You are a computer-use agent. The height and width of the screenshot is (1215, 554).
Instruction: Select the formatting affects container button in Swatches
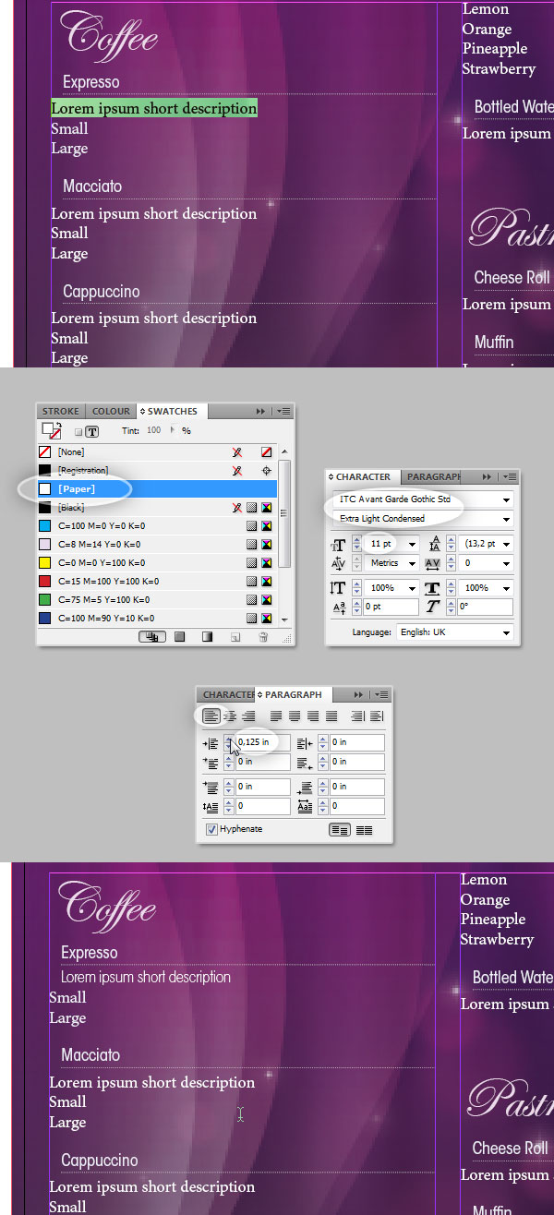pyautogui.click(x=79, y=431)
